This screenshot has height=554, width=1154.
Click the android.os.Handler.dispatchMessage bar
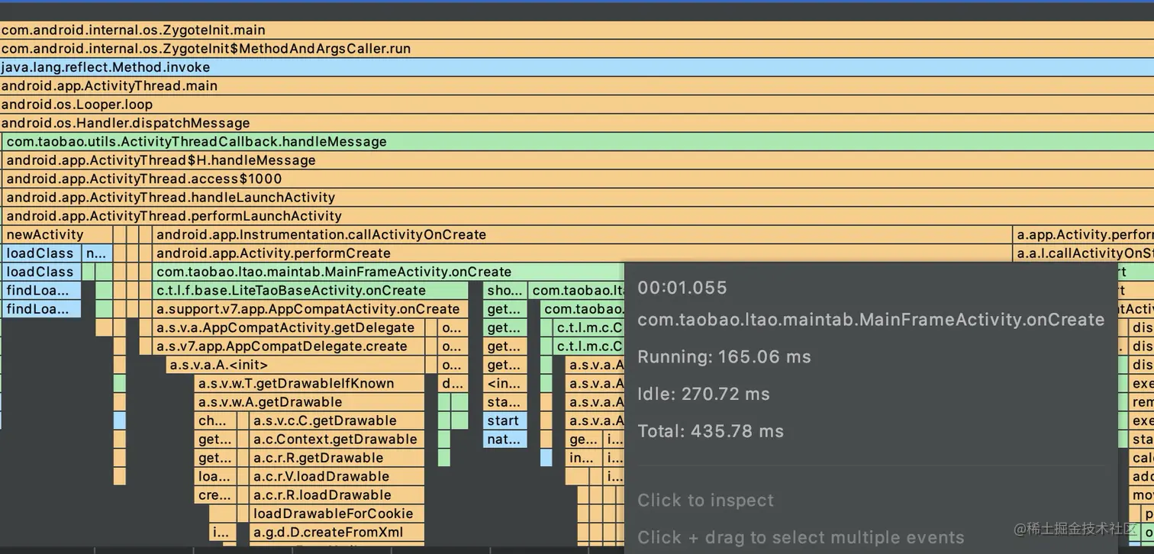pos(577,123)
